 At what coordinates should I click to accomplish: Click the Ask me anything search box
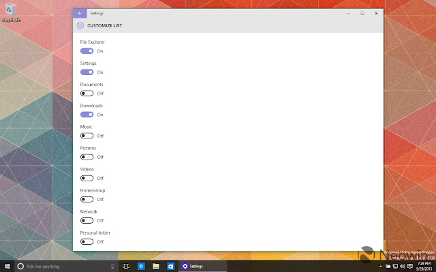click(67, 267)
